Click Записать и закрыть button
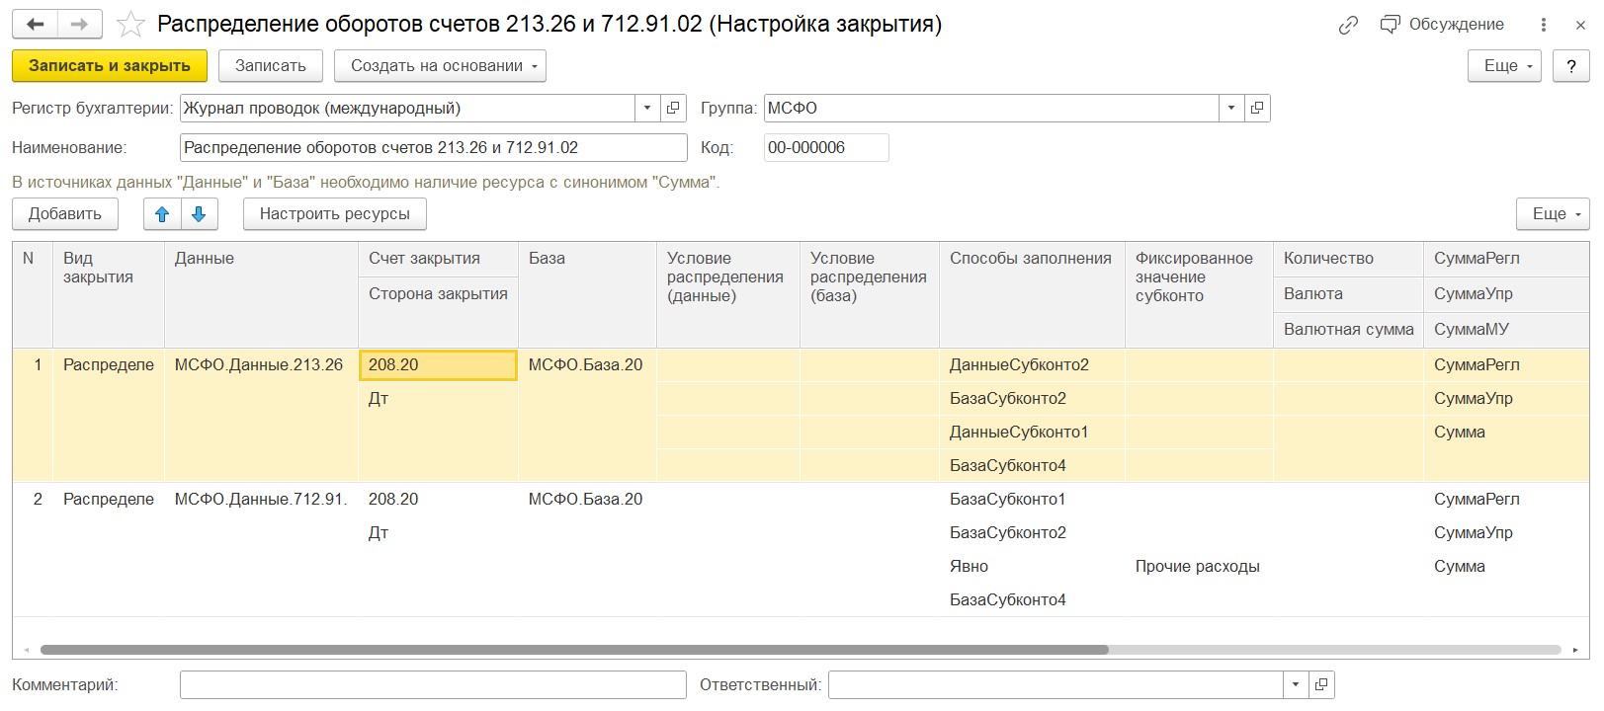 pos(110,66)
